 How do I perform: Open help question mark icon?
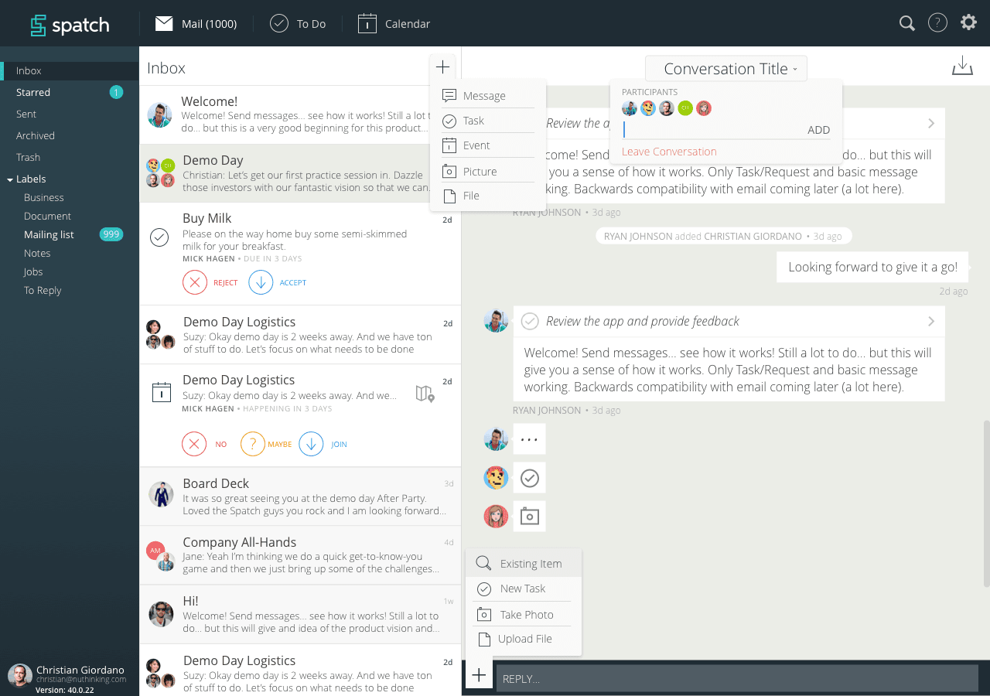937,23
